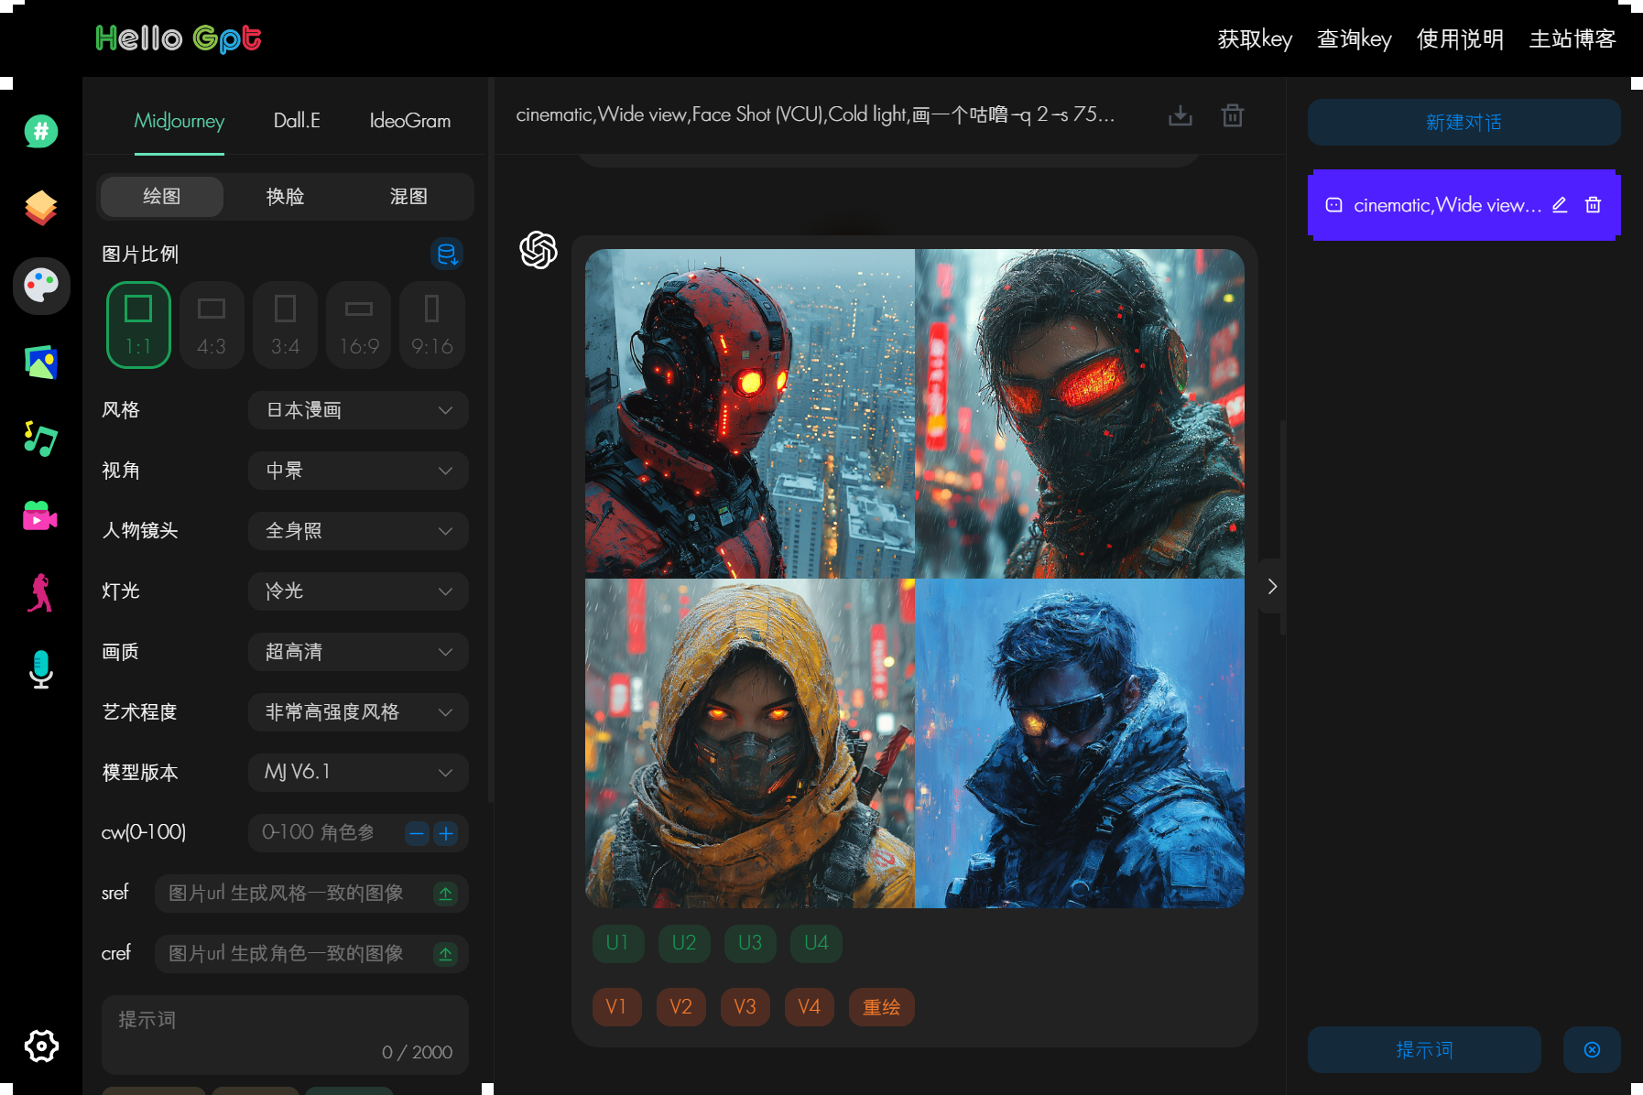Screen dimensions: 1643x1095
Task: Increase cw value with plus stepper
Action: (446, 833)
